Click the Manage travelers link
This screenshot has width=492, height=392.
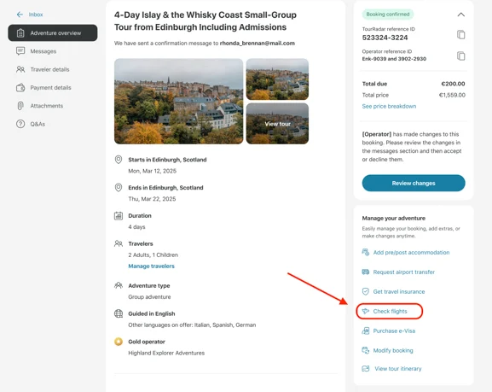pos(151,266)
